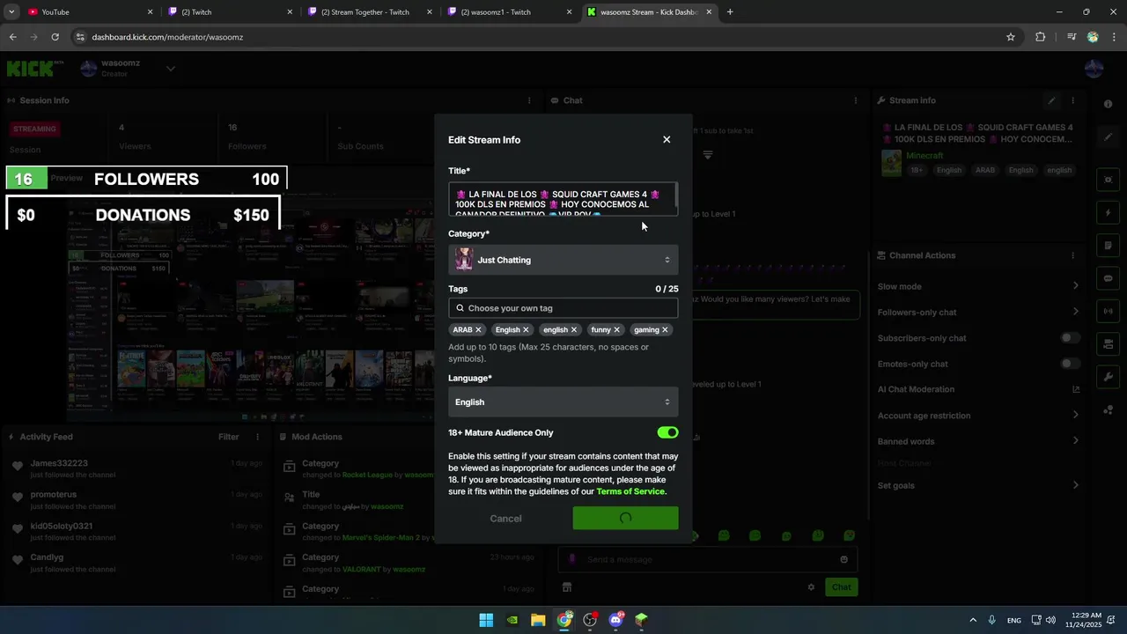Click the chat bubble sidebar icon

click(x=1109, y=278)
